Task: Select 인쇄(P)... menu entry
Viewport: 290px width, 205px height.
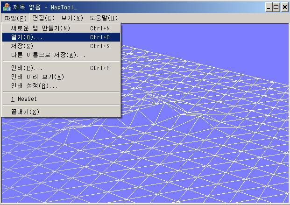Action: point(61,68)
